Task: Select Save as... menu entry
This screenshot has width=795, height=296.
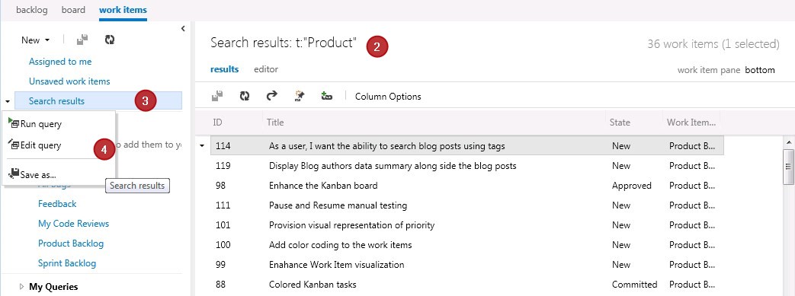Action: tap(33, 174)
